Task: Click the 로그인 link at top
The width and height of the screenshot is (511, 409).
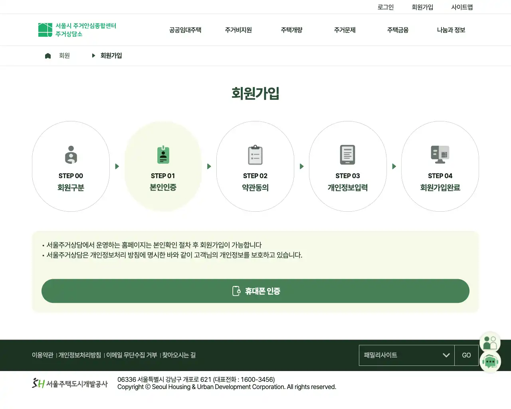Action: [385, 6]
